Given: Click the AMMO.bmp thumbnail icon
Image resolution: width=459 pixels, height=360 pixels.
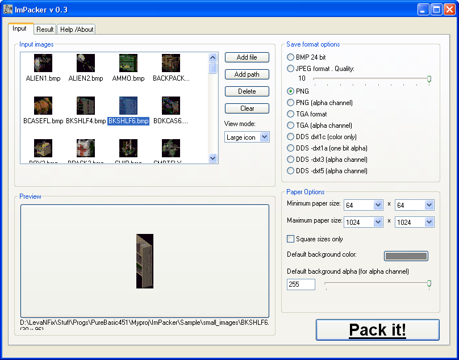Looking at the screenshot, I should click(128, 63).
